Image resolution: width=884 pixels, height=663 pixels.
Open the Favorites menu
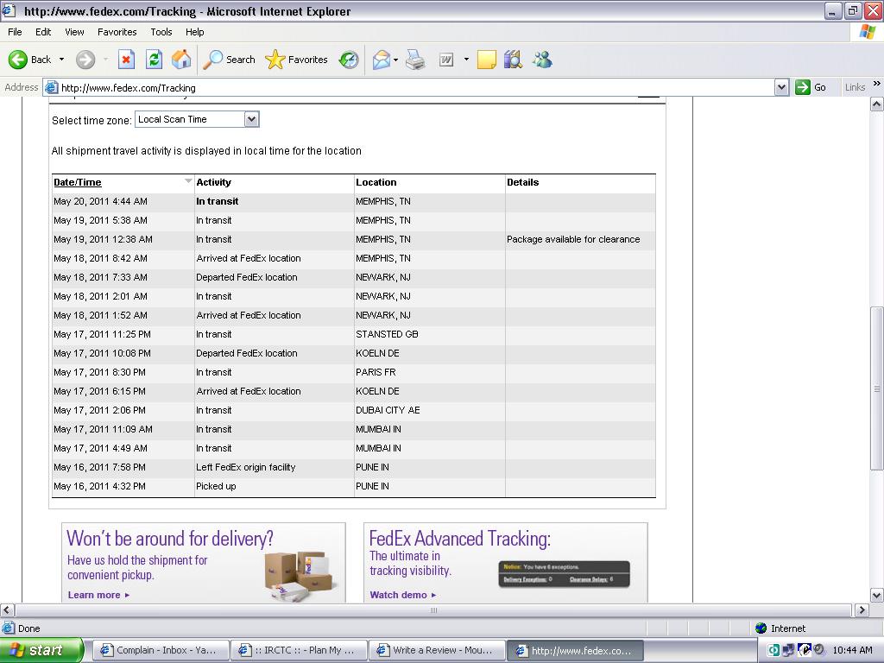(117, 32)
